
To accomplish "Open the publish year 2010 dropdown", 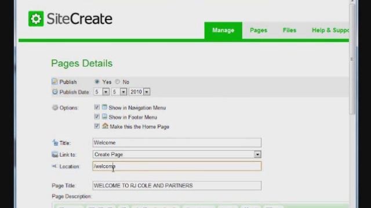I will [139, 92].
